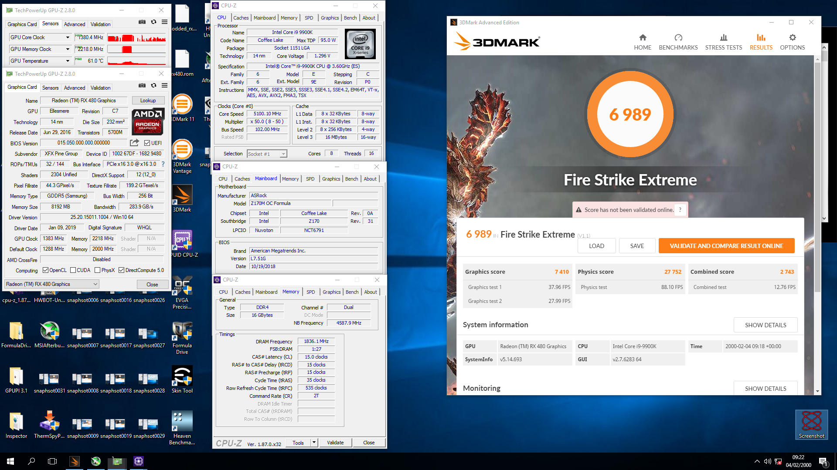The image size is (837, 470).
Task: Open the CPUID CPU-Z desktop shortcut
Action: point(182,244)
